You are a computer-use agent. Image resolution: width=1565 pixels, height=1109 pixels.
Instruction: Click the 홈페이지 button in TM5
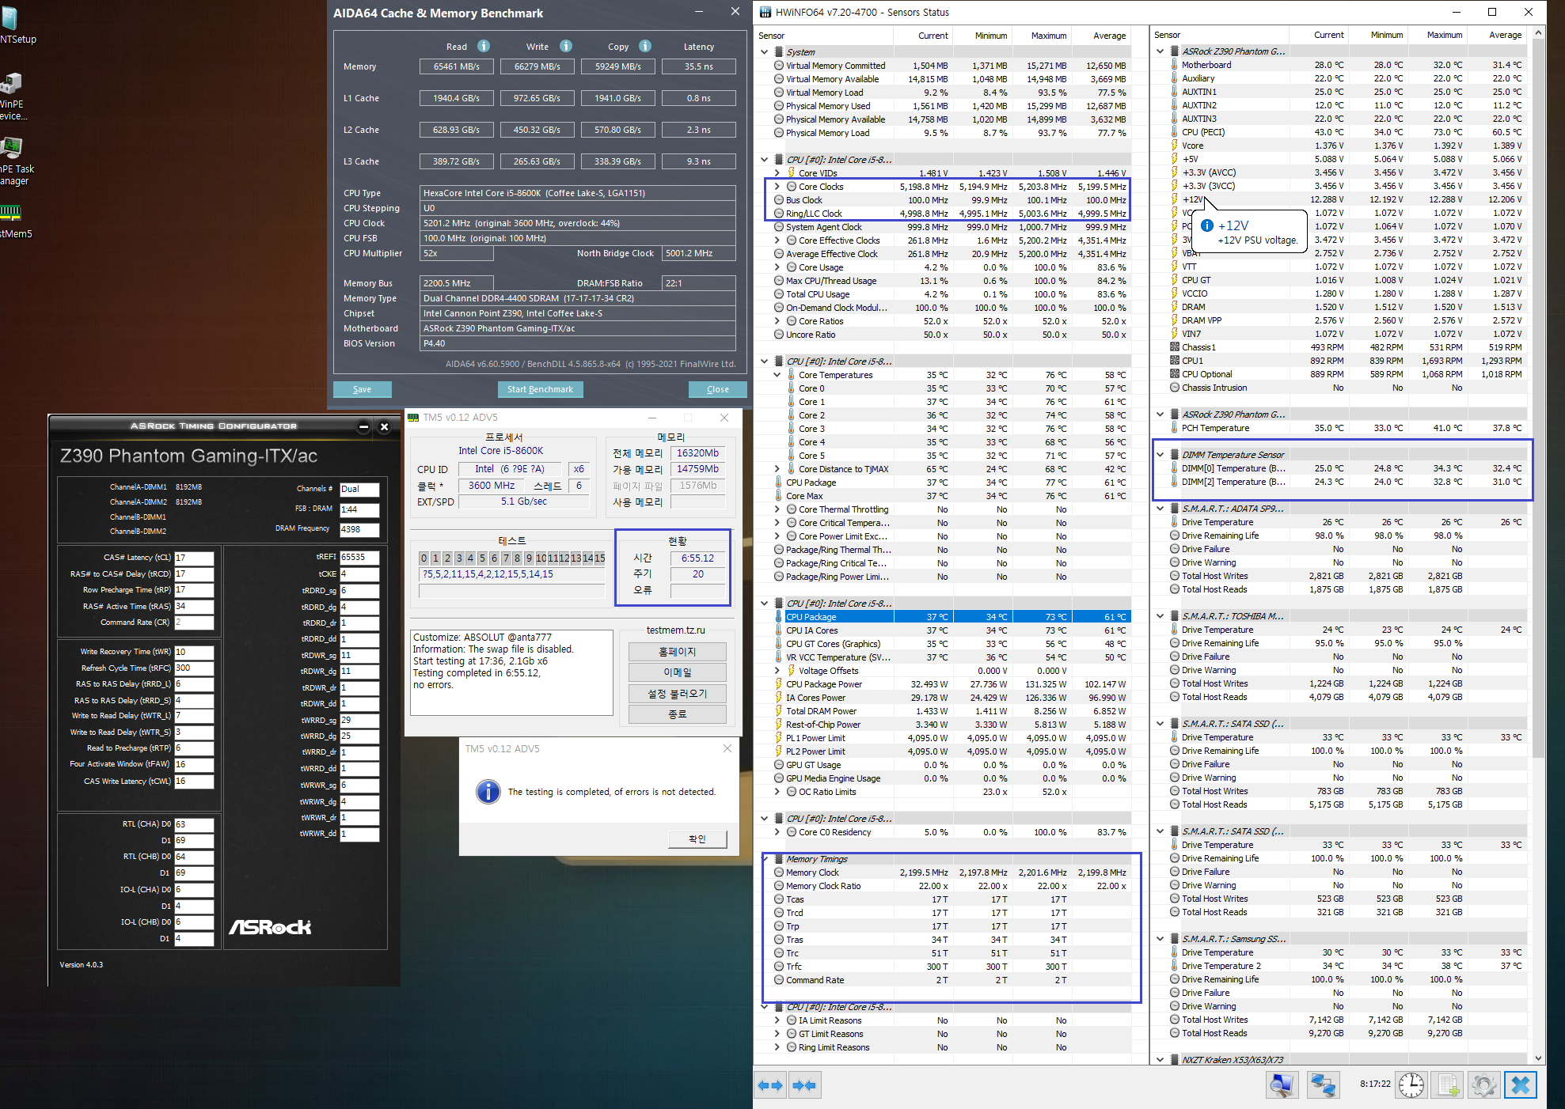click(678, 652)
